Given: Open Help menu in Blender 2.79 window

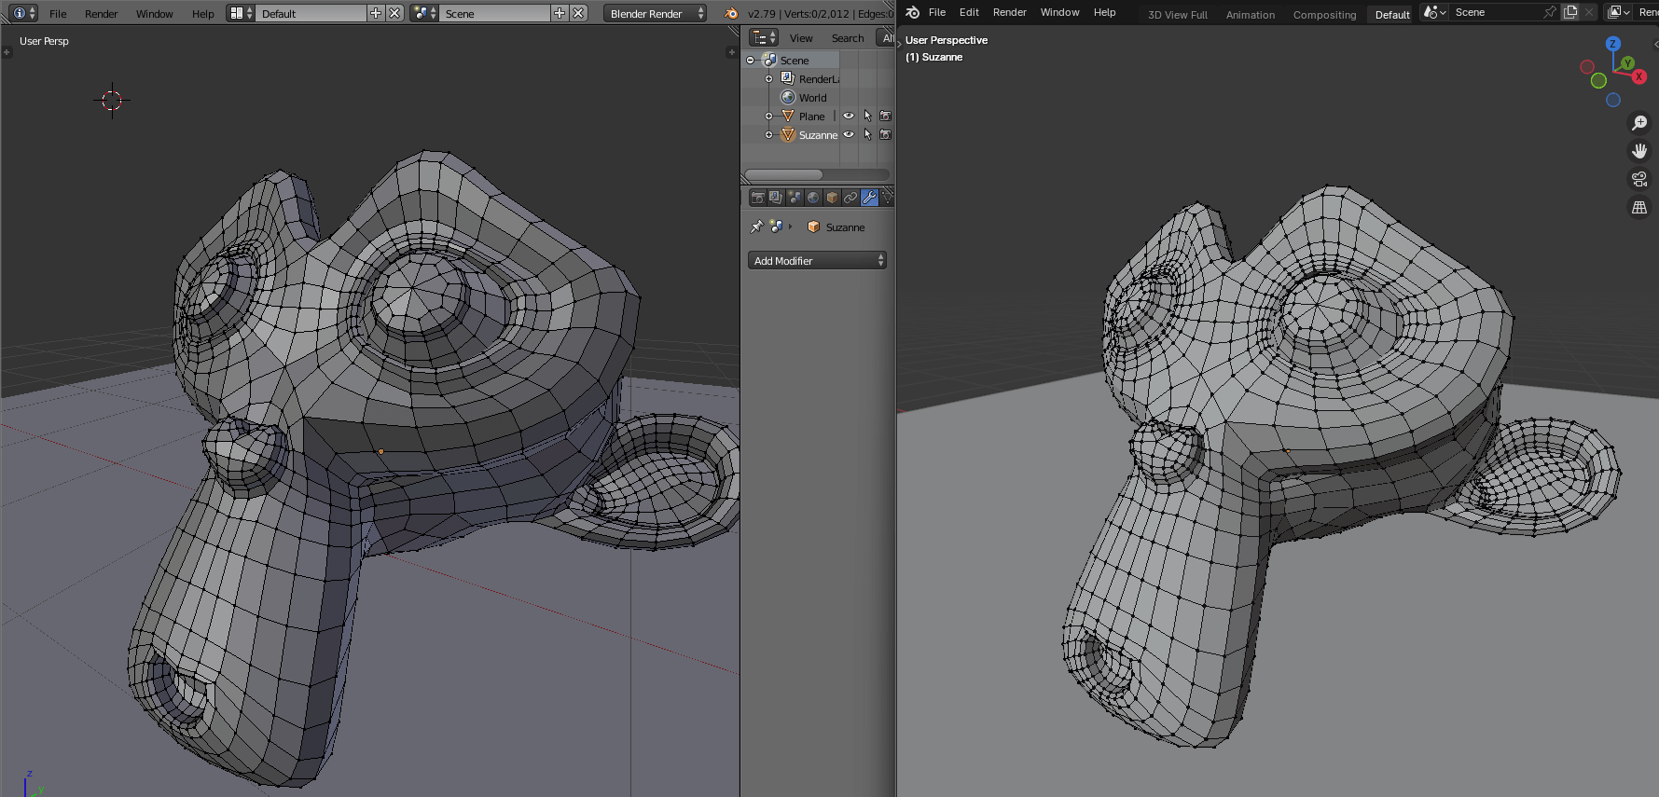Looking at the screenshot, I should (202, 14).
